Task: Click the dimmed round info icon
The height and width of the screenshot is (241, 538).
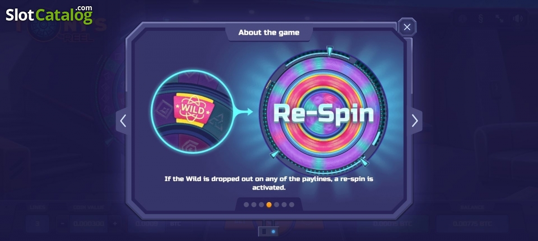Action: [x=462, y=19]
